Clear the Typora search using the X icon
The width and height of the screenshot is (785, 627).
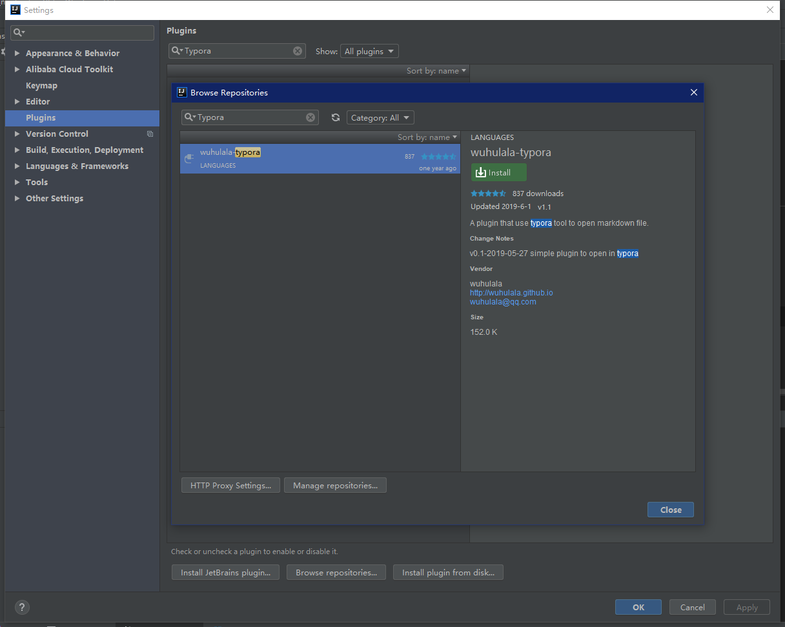click(311, 117)
